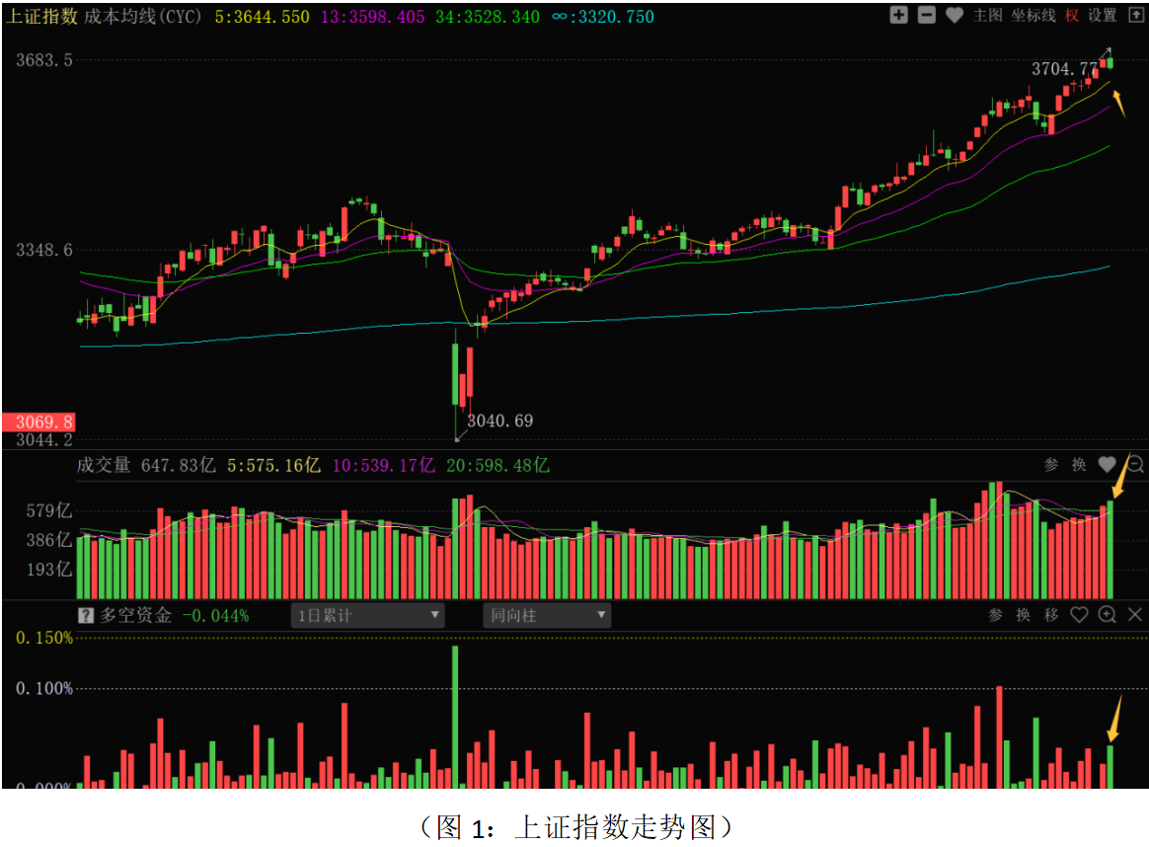Open the 主图 main chart menu
The height and width of the screenshot is (847, 1149).
tap(987, 16)
